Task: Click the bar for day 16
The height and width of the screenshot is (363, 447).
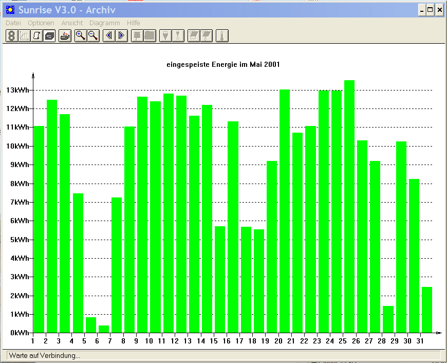Action: click(x=233, y=227)
